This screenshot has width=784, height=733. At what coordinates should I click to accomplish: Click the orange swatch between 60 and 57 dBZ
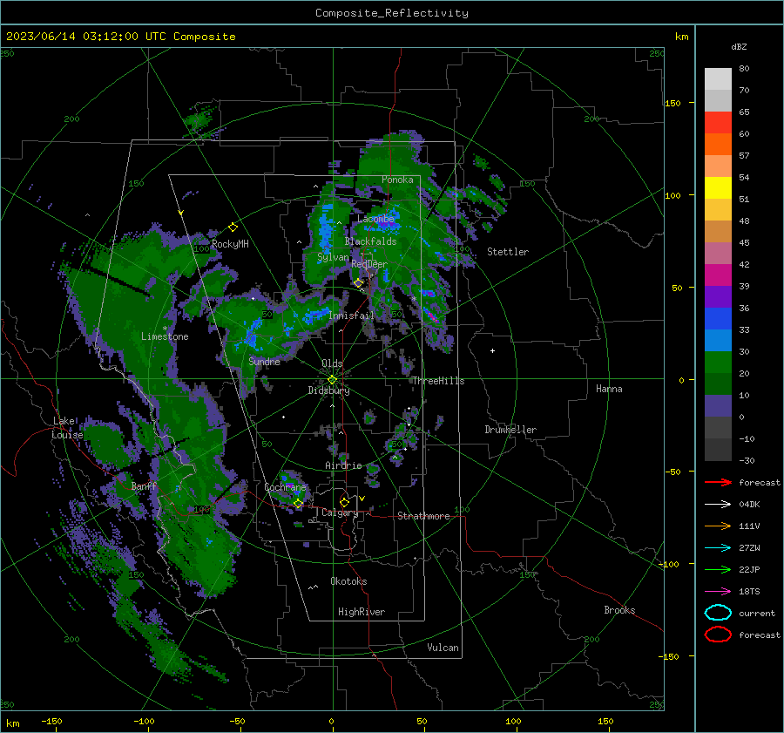718,145
